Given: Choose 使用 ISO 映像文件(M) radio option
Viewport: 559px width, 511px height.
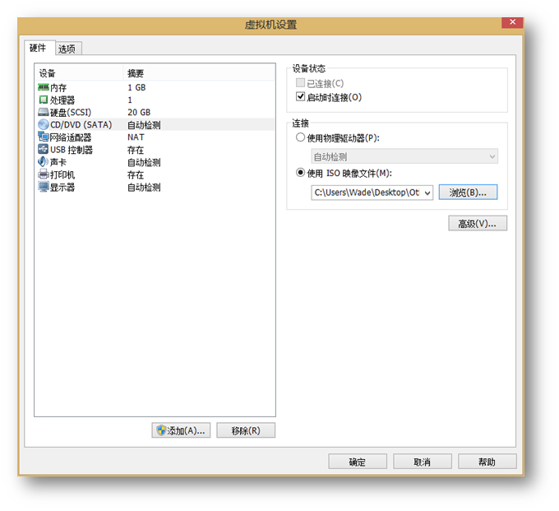Looking at the screenshot, I should [300, 172].
